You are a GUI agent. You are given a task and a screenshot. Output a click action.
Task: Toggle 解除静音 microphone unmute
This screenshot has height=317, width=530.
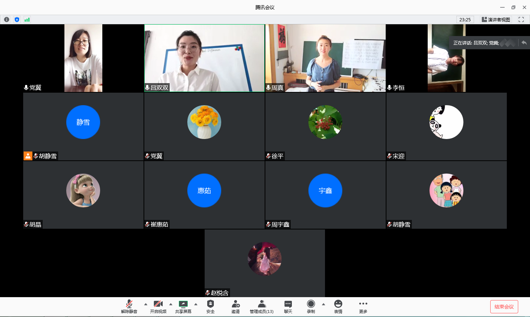click(x=129, y=306)
